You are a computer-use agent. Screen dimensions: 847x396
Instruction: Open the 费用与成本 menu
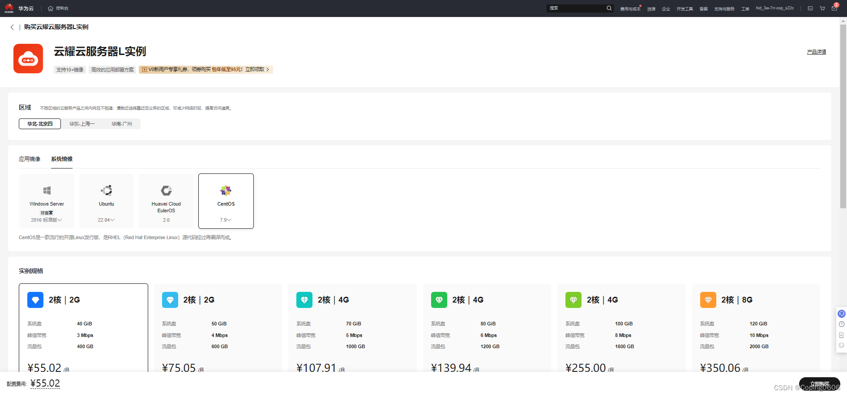[x=630, y=9]
